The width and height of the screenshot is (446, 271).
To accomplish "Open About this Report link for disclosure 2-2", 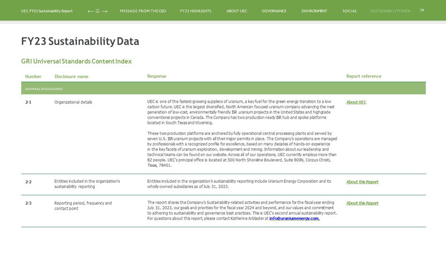I will (x=362, y=182).
